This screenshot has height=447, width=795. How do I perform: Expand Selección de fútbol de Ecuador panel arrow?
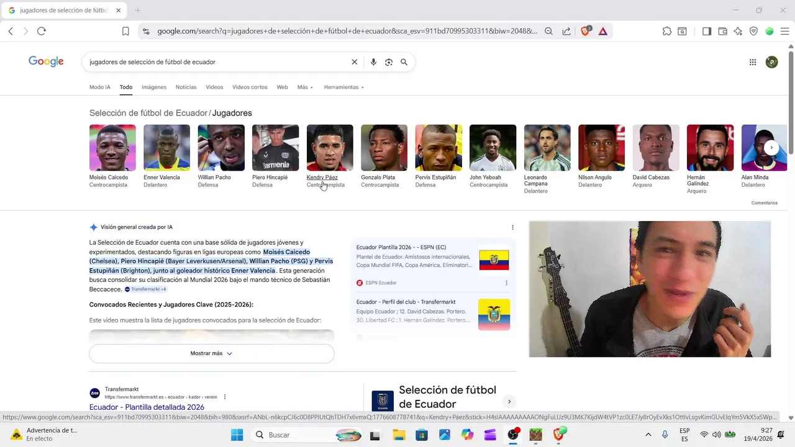[x=509, y=402]
